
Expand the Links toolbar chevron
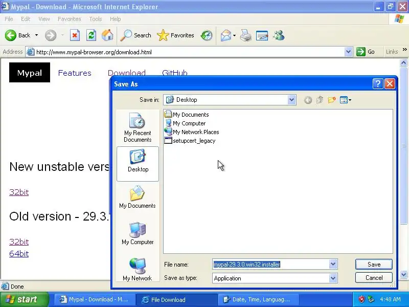point(404,49)
